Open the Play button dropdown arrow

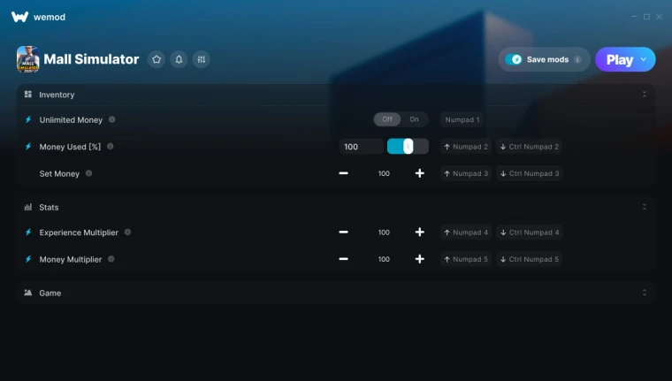click(644, 59)
